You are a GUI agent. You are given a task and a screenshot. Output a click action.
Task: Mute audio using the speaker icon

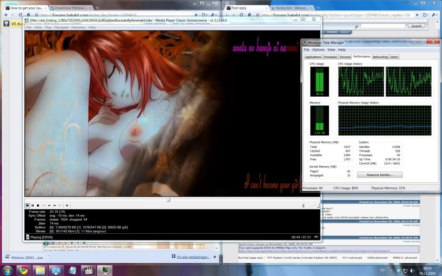coord(303,206)
